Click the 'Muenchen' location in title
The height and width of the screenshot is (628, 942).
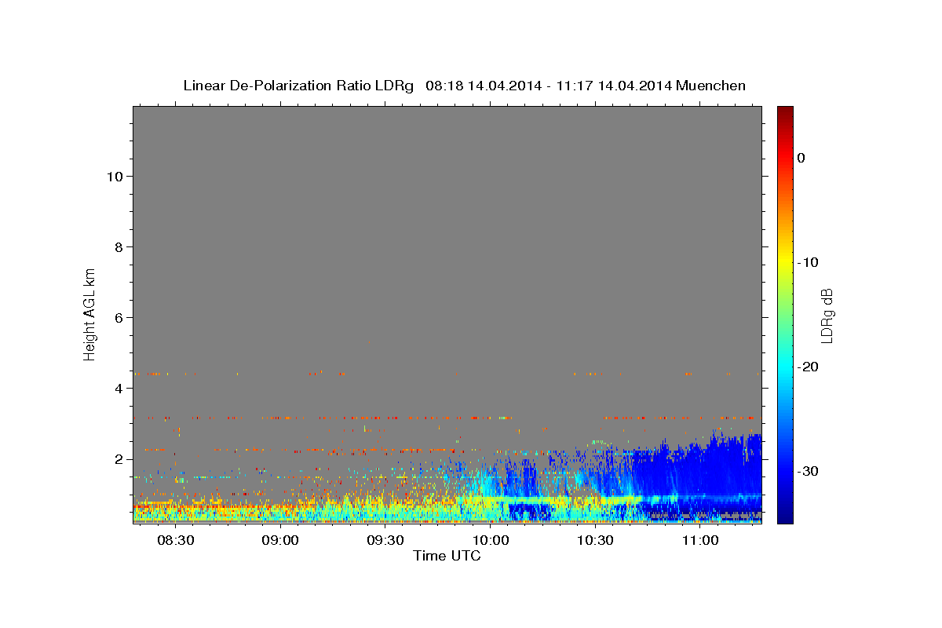712,86
